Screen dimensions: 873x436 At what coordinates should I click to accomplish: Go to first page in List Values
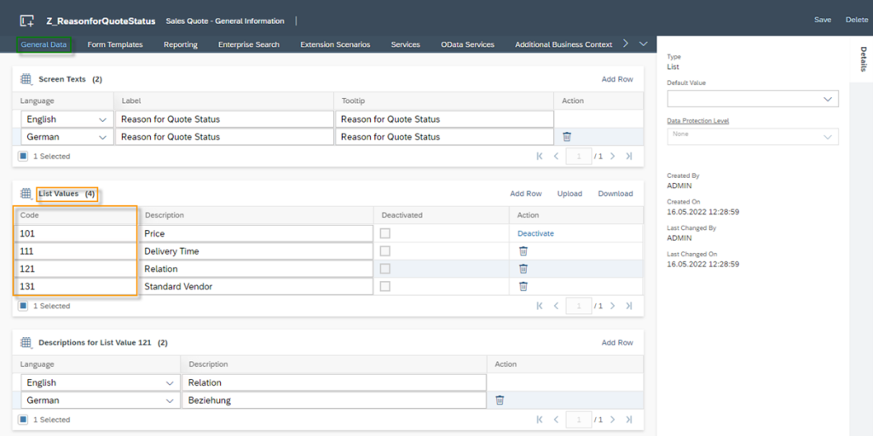click(540, 306)
